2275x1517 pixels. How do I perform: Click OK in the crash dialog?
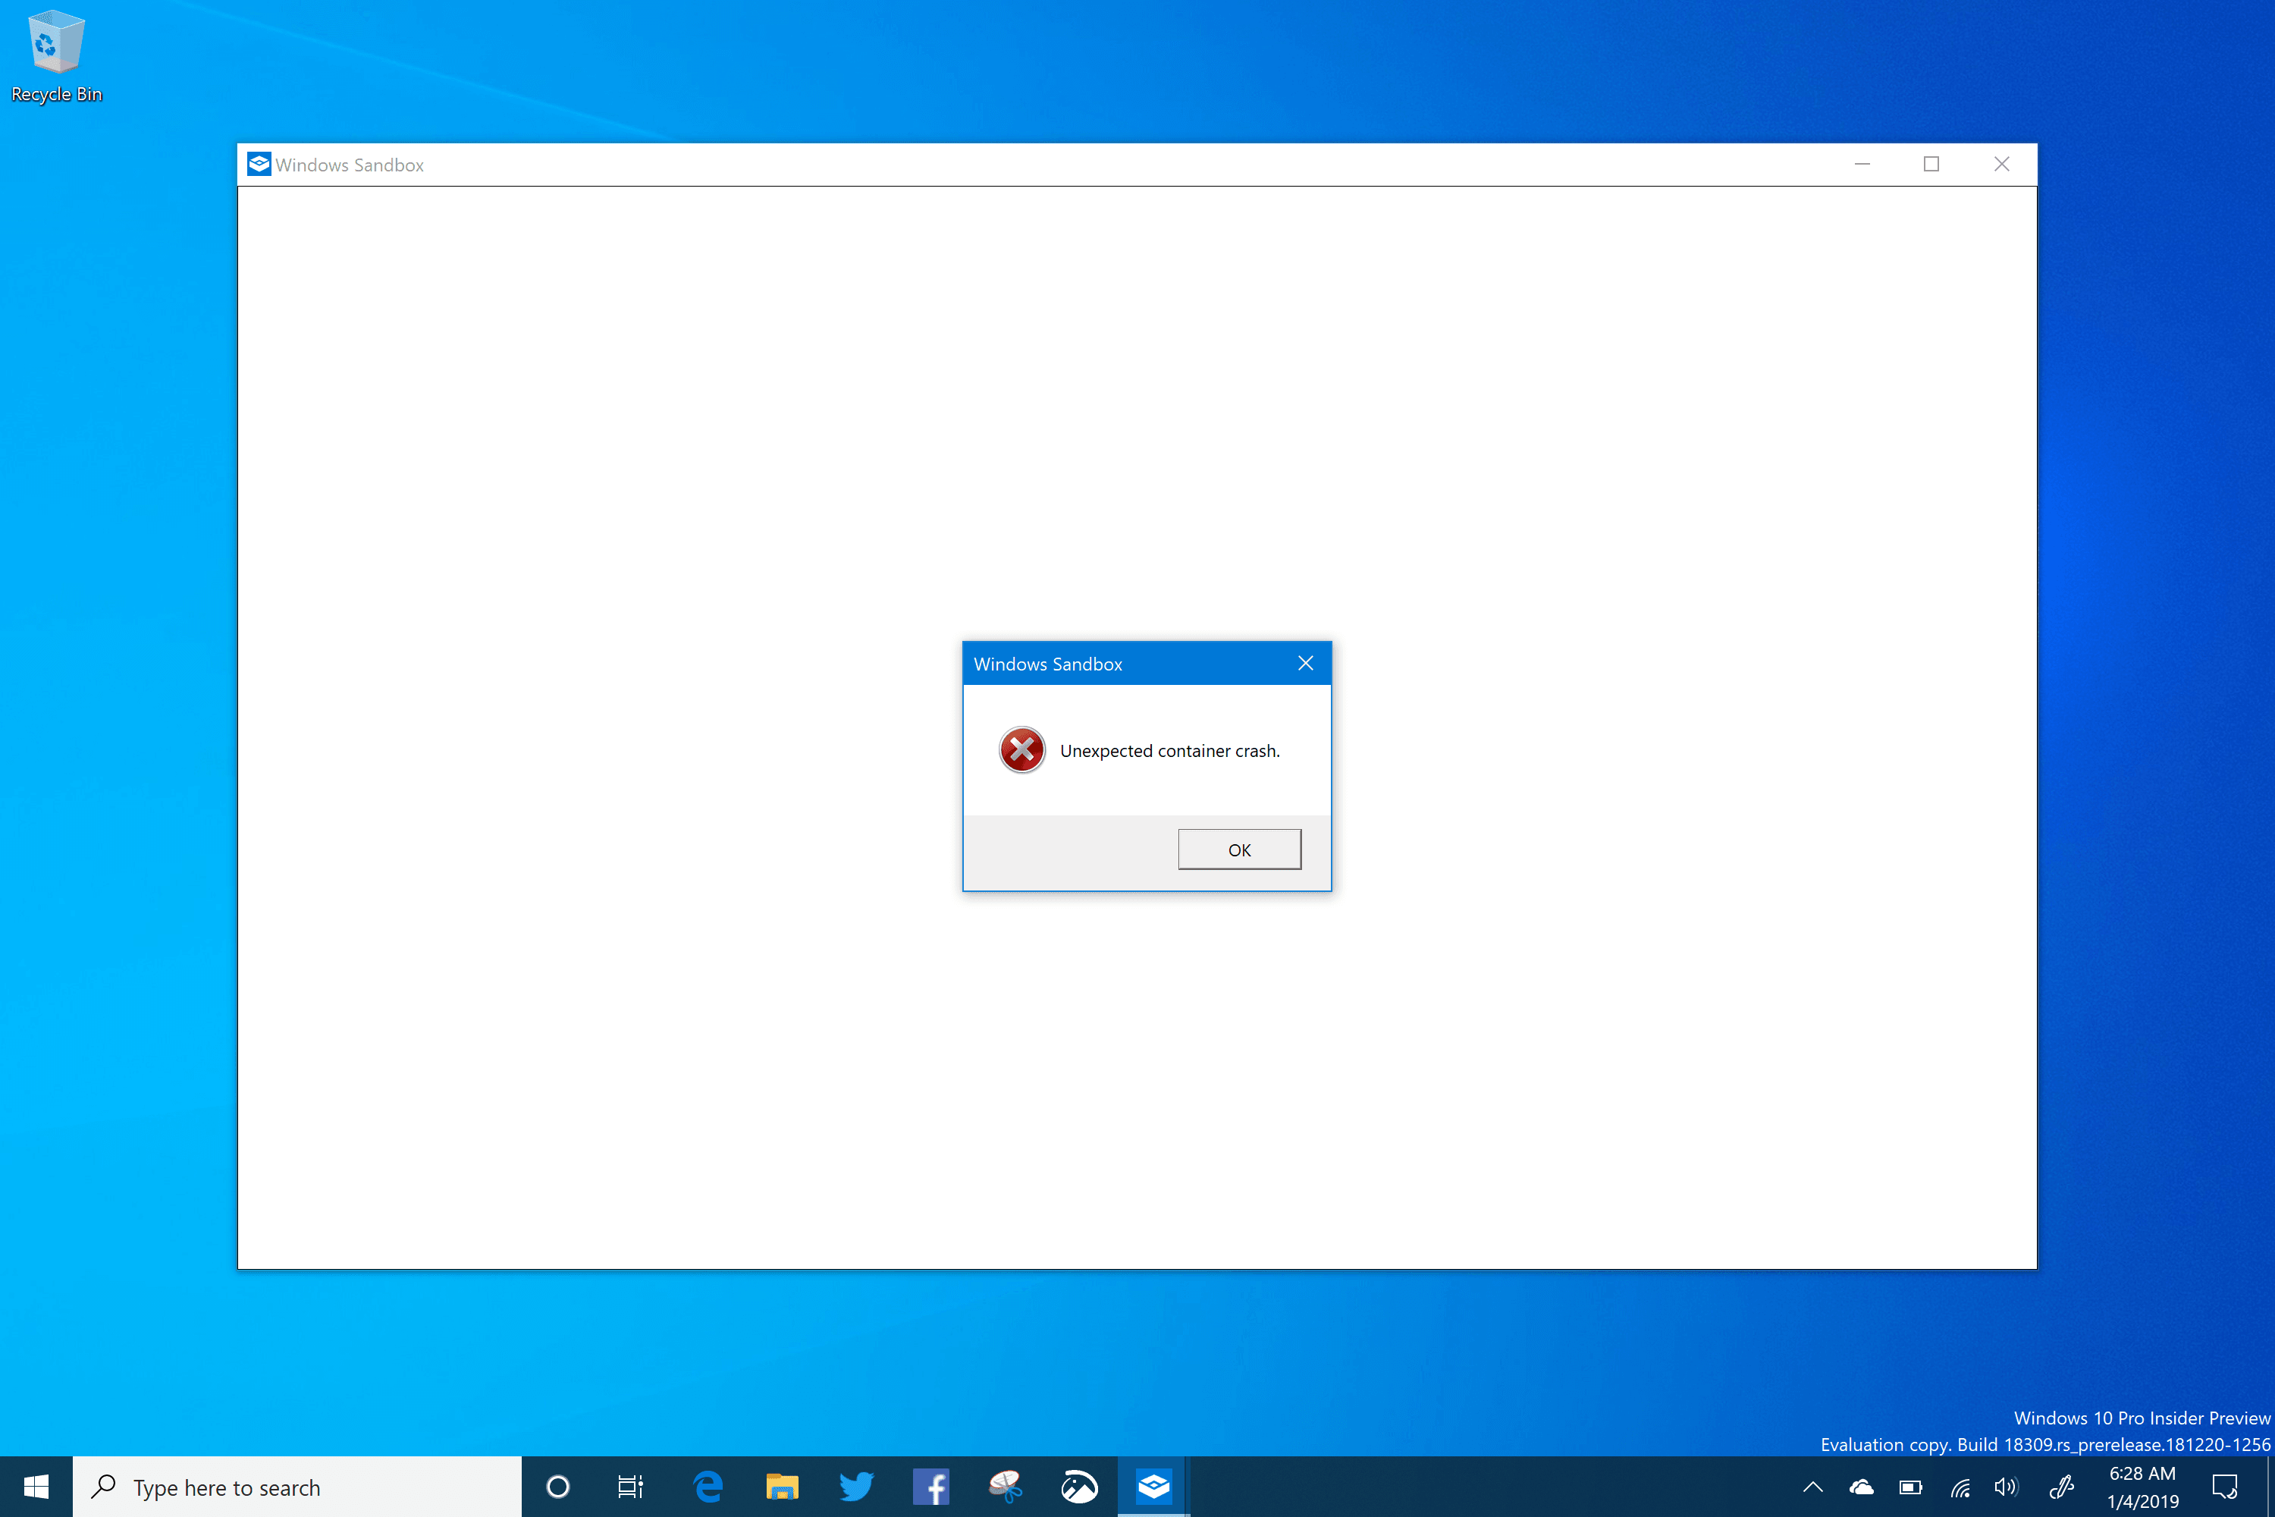click(x=1239, y=850)
